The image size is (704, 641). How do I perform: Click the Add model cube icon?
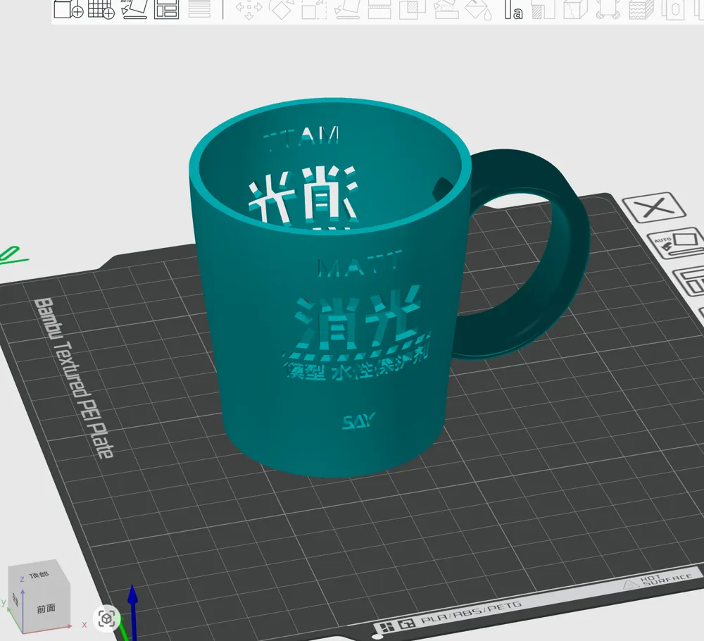tap(68, 8)
